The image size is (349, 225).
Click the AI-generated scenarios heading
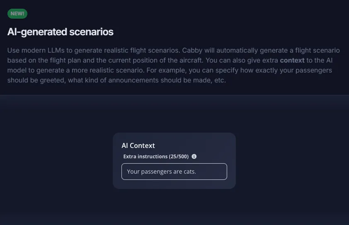pos(61,32)
